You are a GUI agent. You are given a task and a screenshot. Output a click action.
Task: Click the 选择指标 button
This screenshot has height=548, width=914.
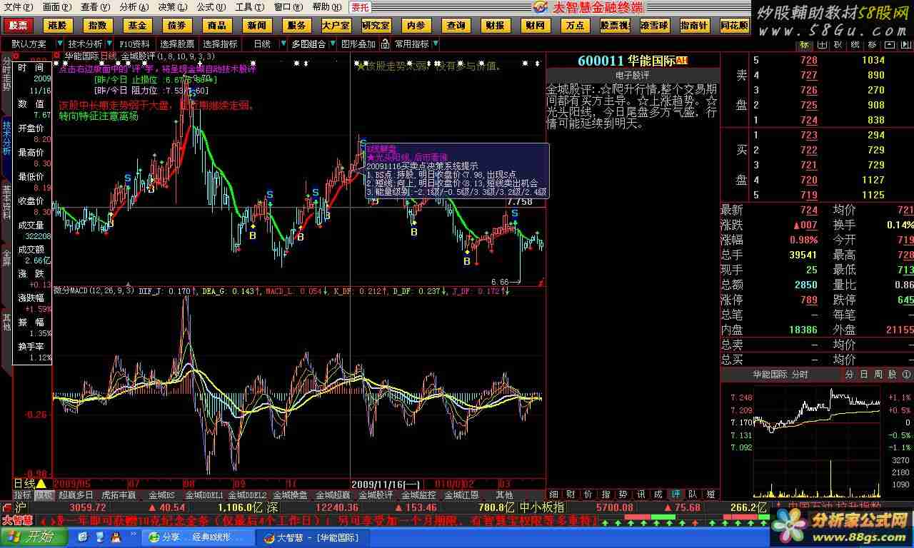[x=221, y=44]
